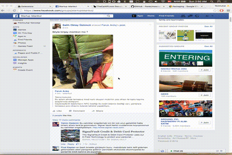
Task: Switch to TheCatAPI.com Documentation tab
Action: tap(110, 6)
